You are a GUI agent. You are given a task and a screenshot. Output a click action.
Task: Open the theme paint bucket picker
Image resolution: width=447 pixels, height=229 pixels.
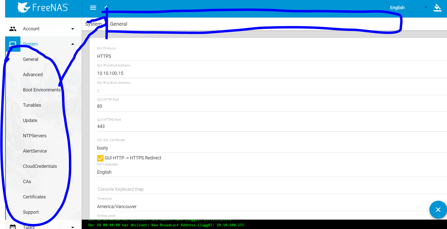[438, 8]
